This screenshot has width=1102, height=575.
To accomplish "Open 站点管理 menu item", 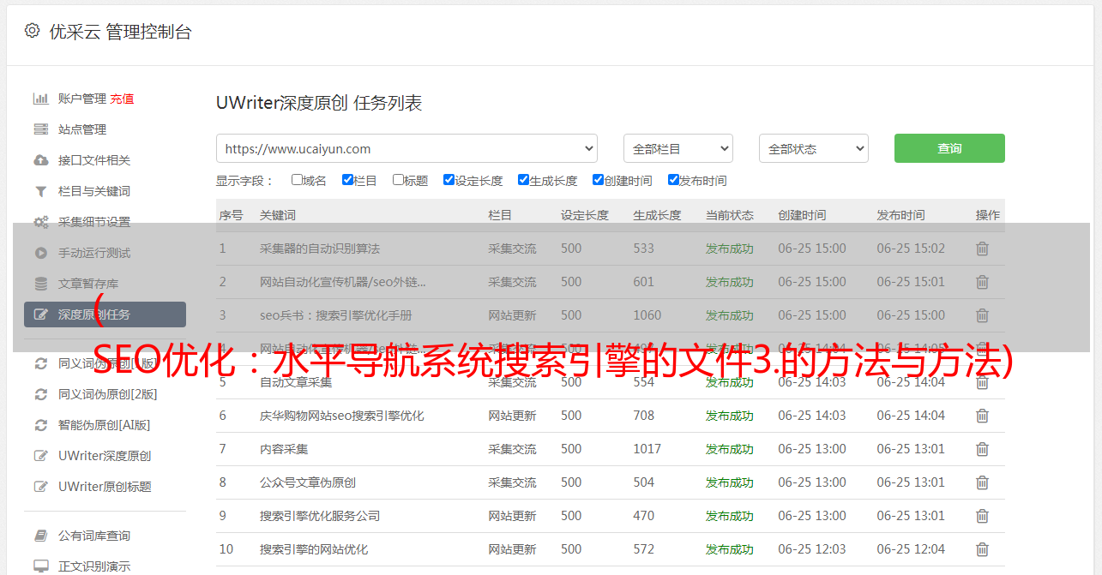I will pyautogui.click(x=82, y=129).
